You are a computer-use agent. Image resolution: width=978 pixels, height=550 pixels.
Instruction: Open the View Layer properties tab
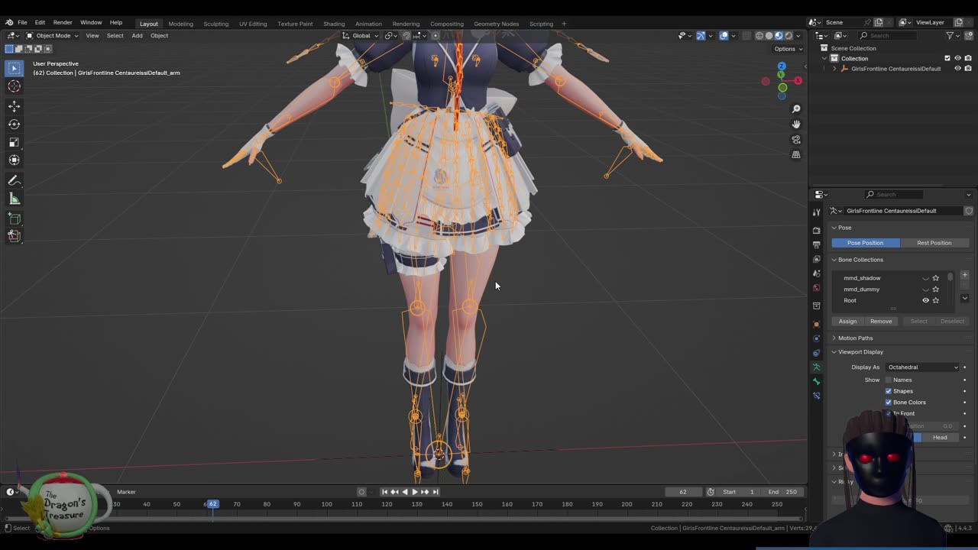(x=816, y=259)
